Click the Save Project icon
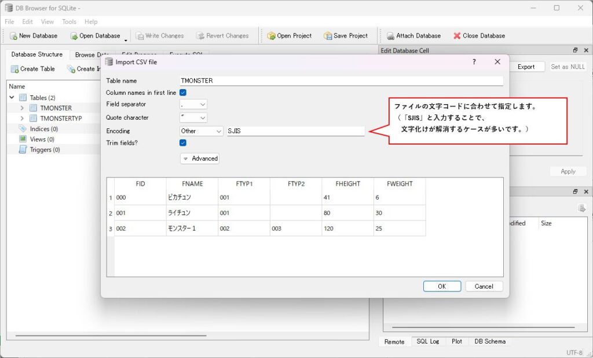Image resolution: width=593 pixels, height=358 pixels. [x=328, y=36]
